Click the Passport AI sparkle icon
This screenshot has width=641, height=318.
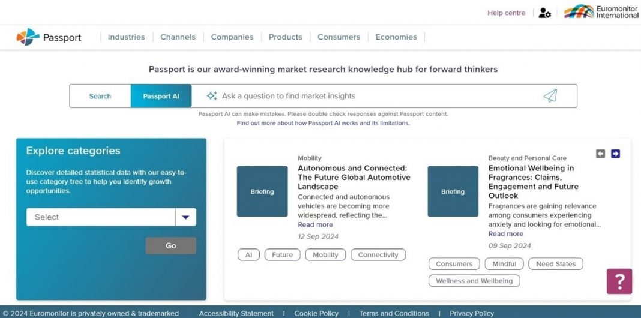pos(212,96)
